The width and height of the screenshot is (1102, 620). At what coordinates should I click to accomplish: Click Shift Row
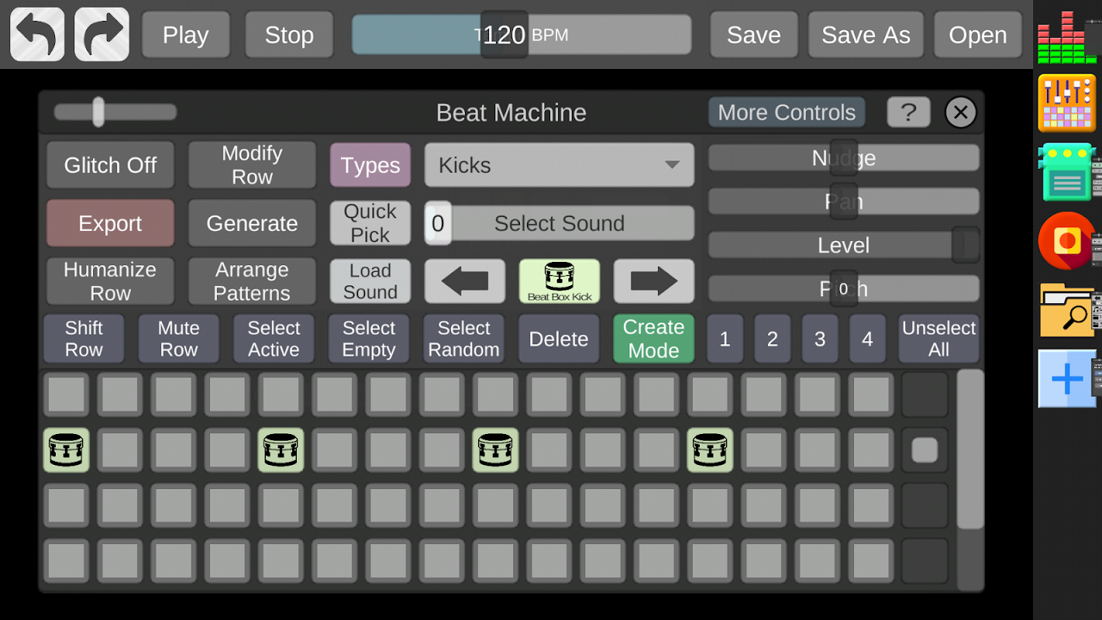point(84,339)
